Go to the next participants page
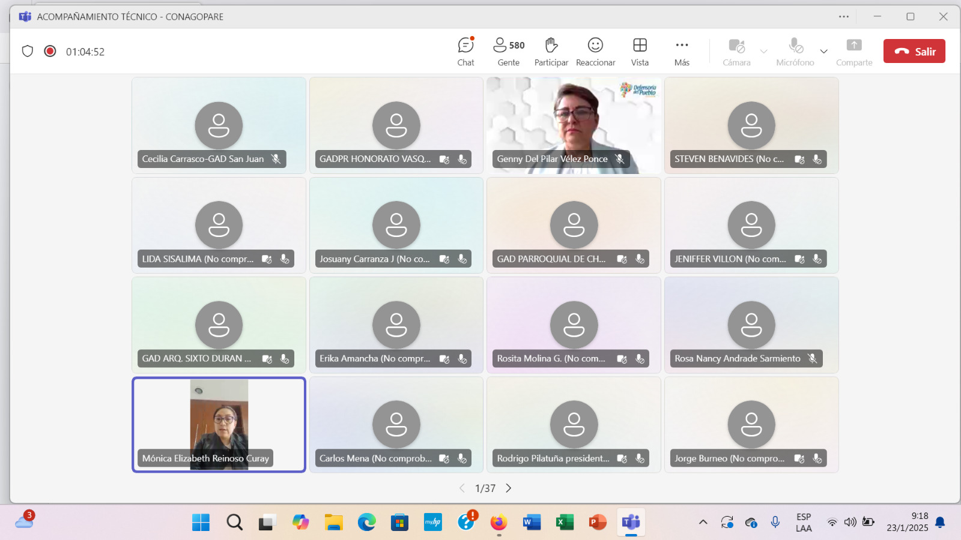Image resolution: width=961 pixels, height=540 pixels. coord(509,488)
